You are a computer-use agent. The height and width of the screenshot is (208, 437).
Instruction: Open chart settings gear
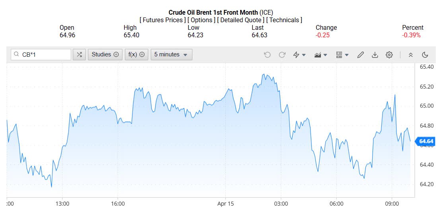(x=389, y=55)
